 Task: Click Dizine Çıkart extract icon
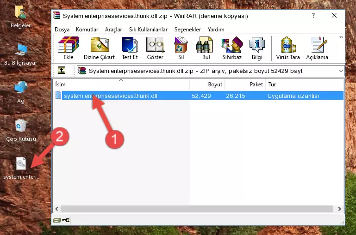click(100, 48)
